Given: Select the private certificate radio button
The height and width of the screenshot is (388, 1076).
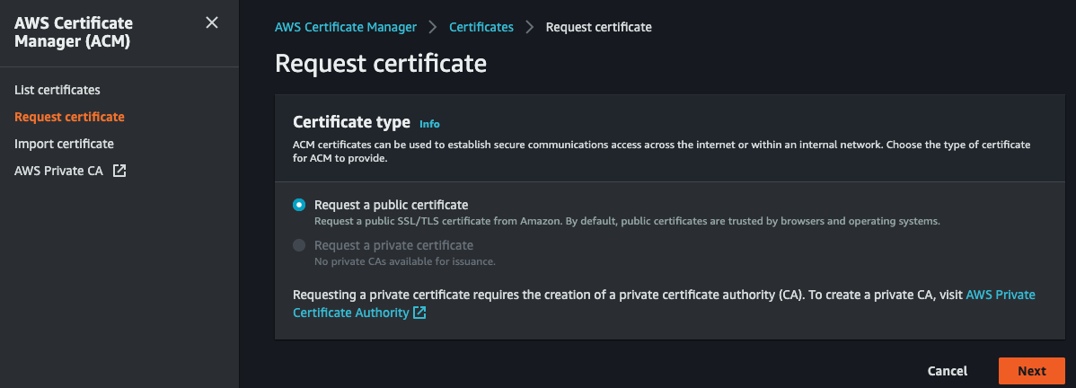Looking at the screenshot, I should (299, 245).
